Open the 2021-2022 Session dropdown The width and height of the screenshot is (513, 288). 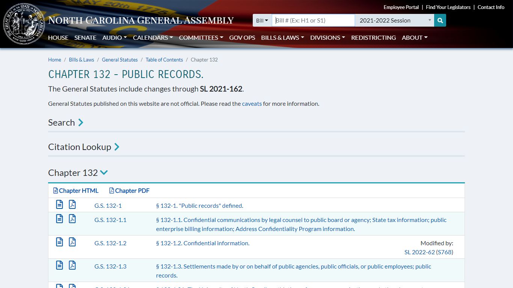point(394,20)
